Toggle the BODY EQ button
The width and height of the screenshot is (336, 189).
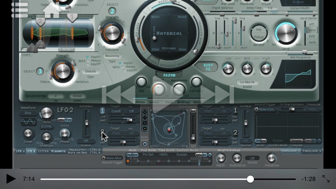coord(208,67)
